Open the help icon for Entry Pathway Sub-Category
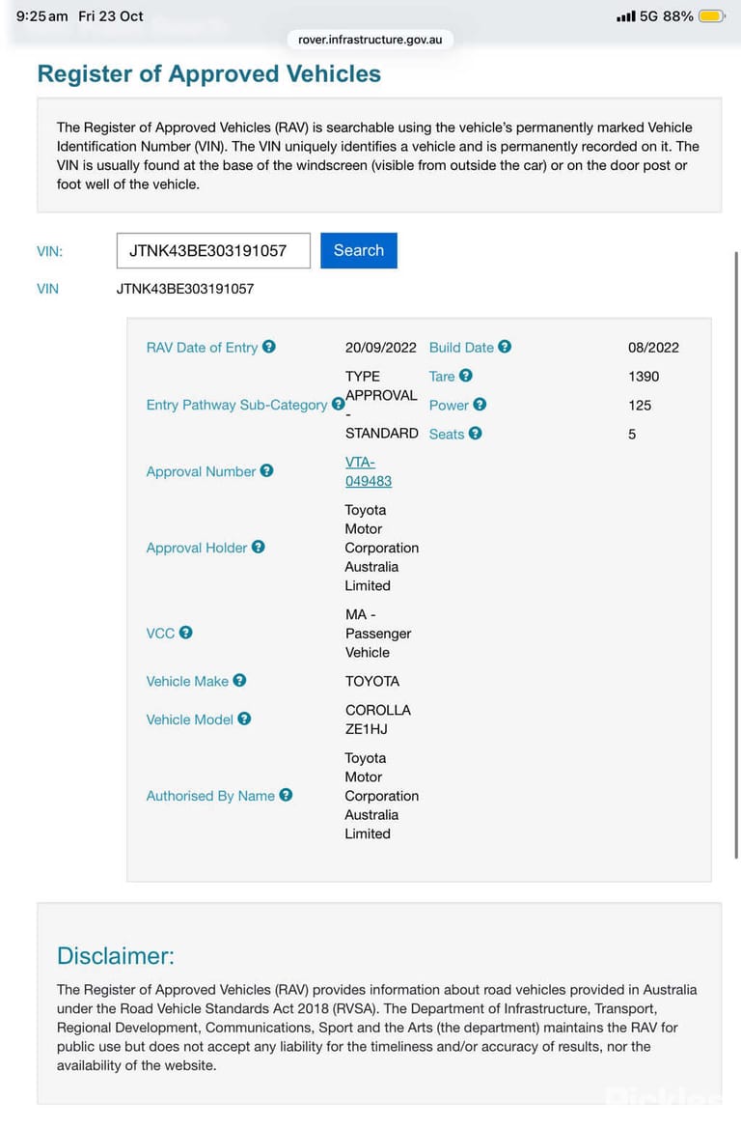The width and height of the screenshot is (741, 1129). pyautogui.click(x=338, y=404)
